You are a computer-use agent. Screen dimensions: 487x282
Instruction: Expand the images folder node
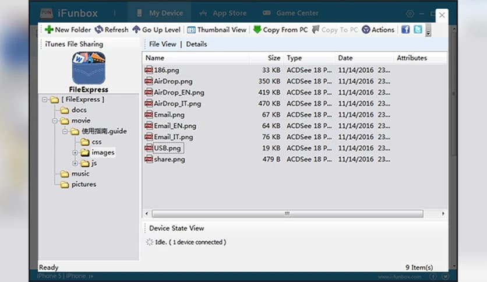(75, 153)
